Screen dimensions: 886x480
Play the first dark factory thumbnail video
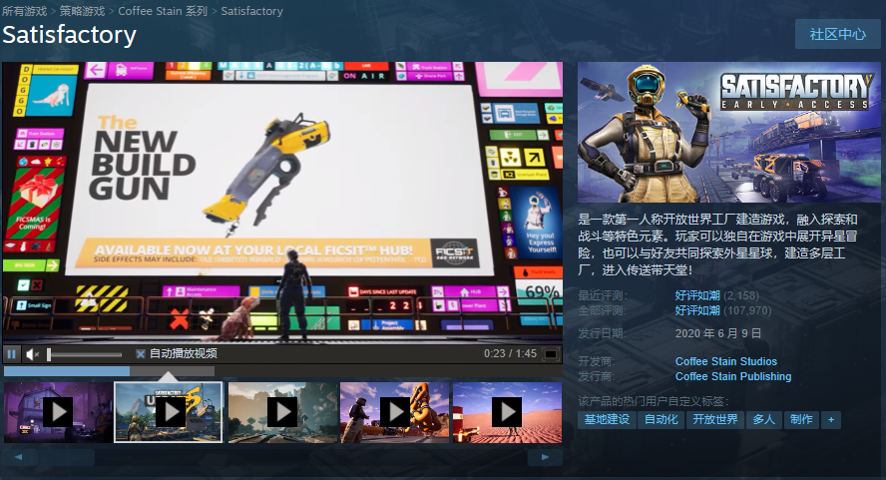58,412
